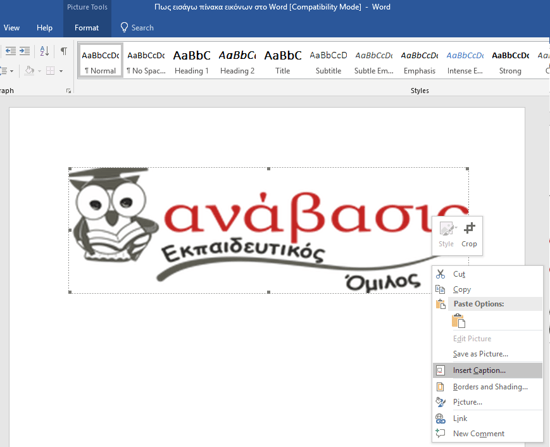This screenshot has width=550, height=447.
Task: Open the Style picture dropdown in mini toolbar
Action: click(447, 235)
